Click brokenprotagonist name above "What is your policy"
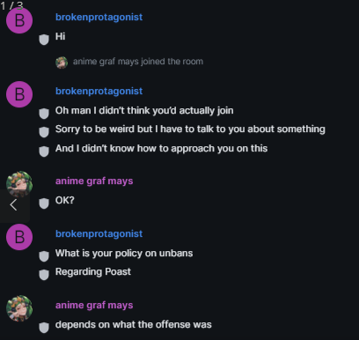This screenshot has height=340, width=359. (x=99, y=234)
